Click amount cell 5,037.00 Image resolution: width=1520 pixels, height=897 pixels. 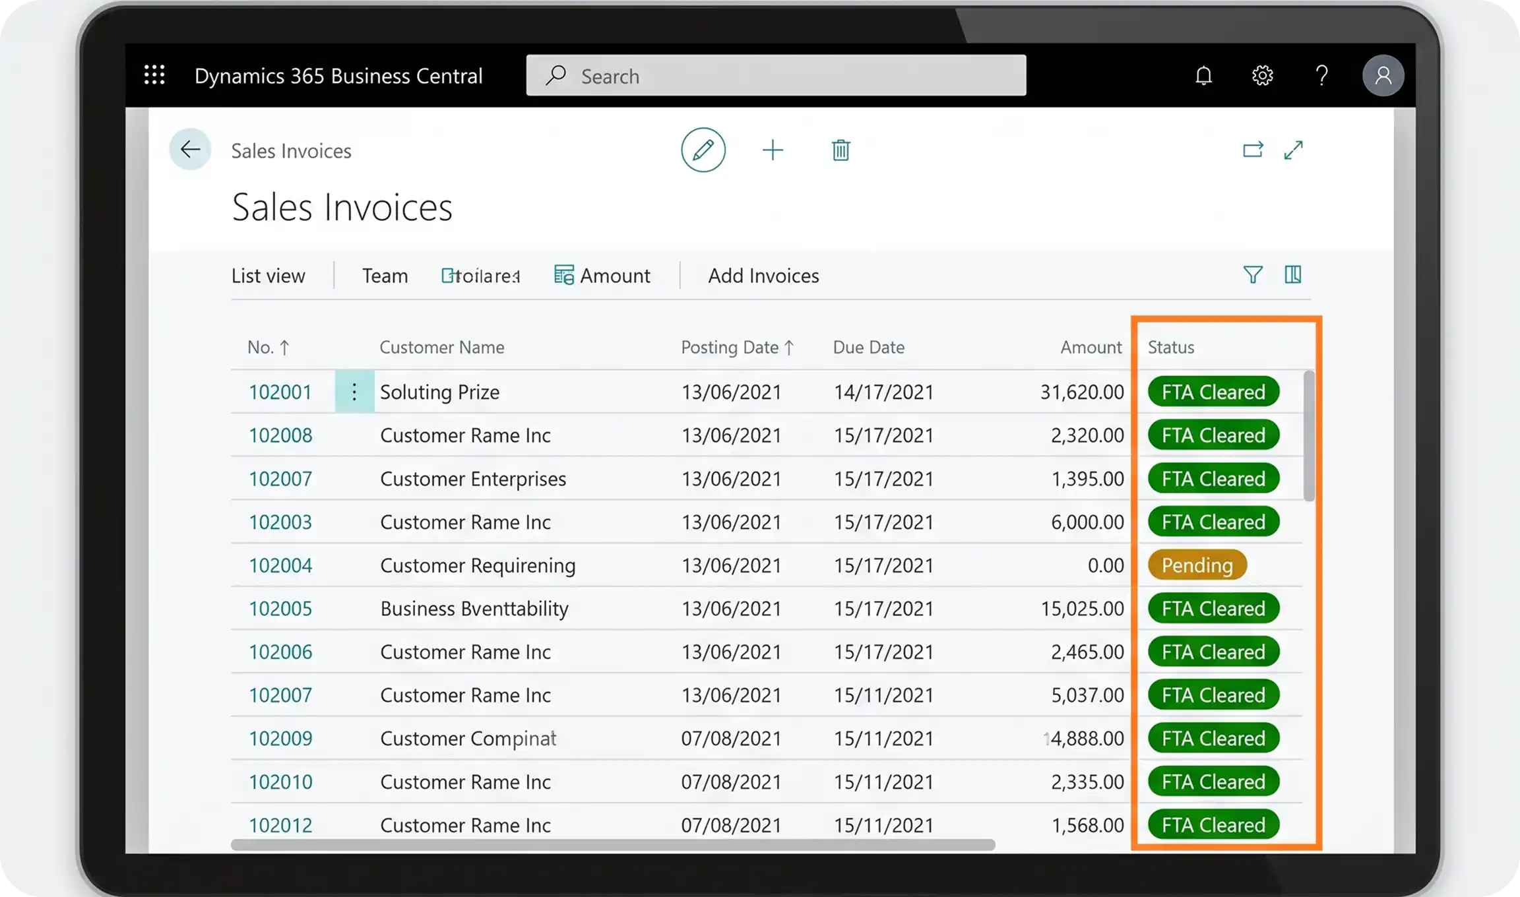coord(1087,695)
